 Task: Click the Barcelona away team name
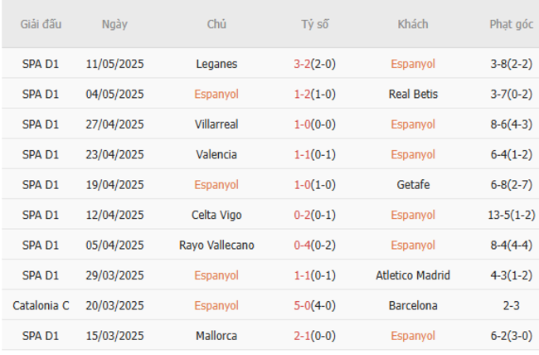[413, 306]
